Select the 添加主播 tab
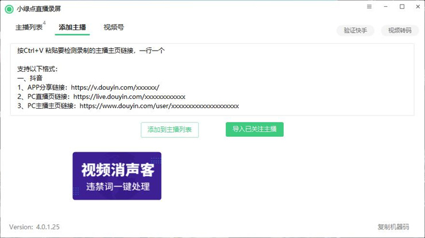The image size is (425, 238). [x=72, y=28]
